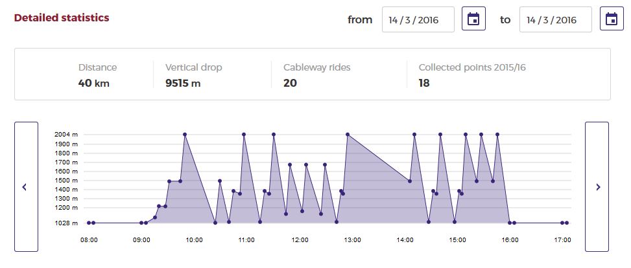
Task: Select the 2004 m peak point at 13:00
Action: tap(348, 135)
